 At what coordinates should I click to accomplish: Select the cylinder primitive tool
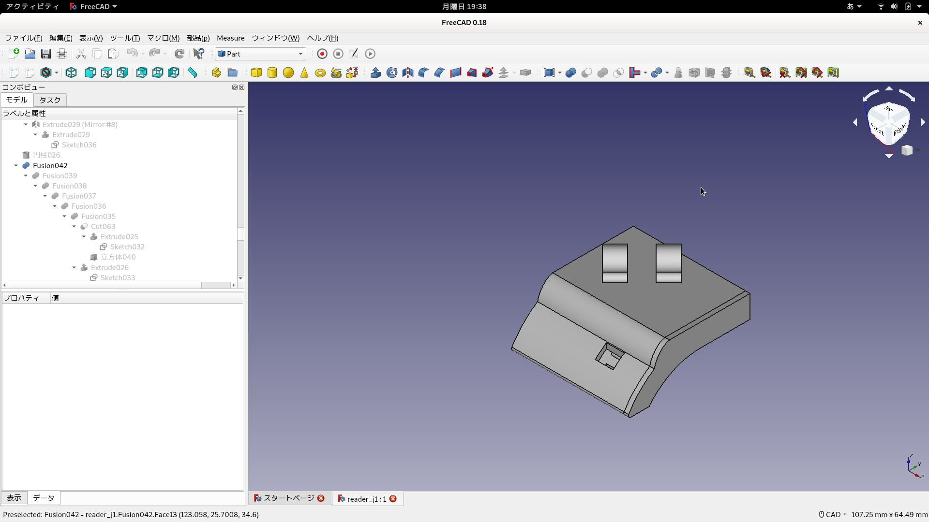(272, 72)
